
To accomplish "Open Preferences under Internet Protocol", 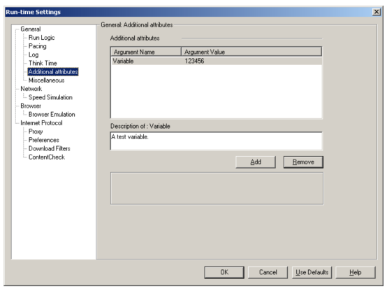I will (44, 140).
